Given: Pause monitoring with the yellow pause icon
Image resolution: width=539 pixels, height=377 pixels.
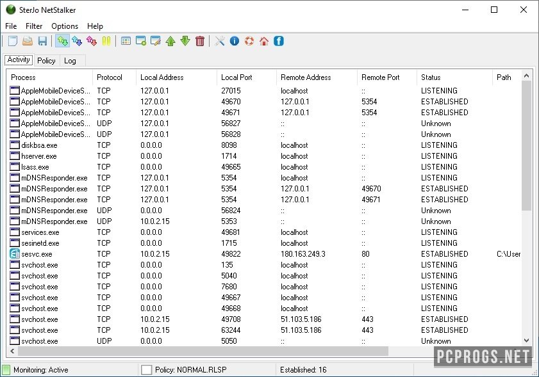Looking at the screenshot, I should pyautogui.click(x=107, y=41).
